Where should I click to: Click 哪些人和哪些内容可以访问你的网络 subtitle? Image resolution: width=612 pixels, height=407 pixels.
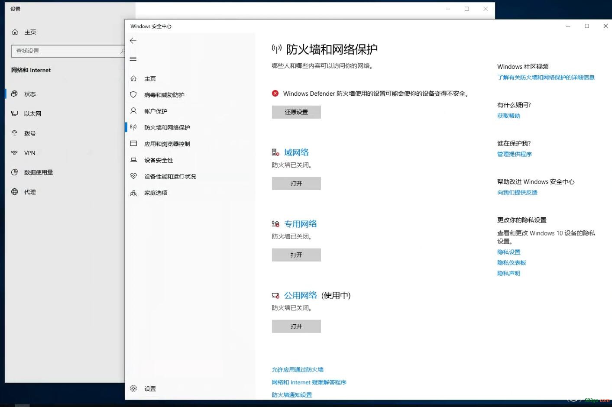point(323,66)
